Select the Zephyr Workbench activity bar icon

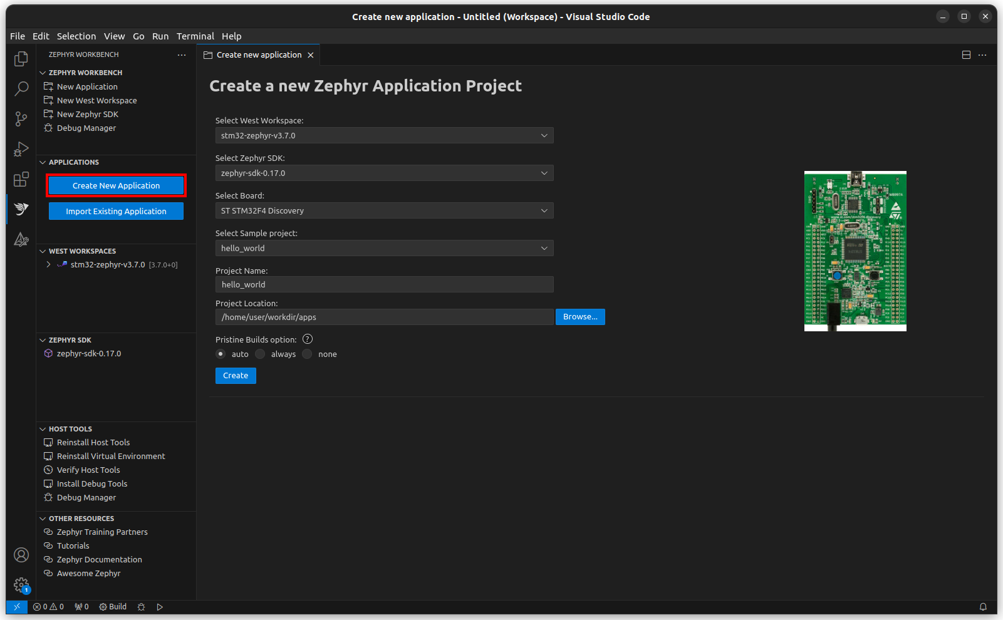coord(21,209)
